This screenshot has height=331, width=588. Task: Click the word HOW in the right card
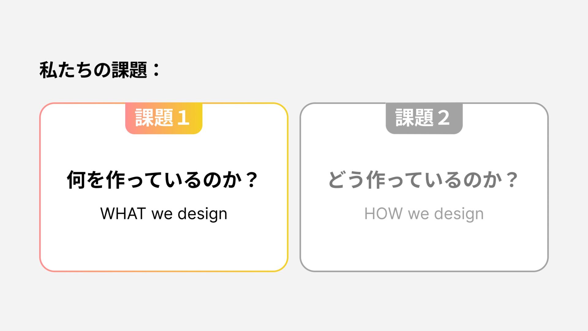(x=383, y=214)
